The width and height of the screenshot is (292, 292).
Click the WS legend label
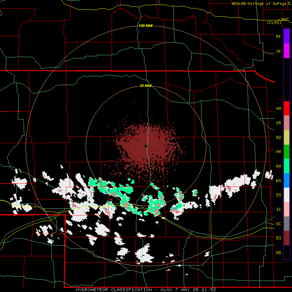pyautogui.click(x=278, y=181)
